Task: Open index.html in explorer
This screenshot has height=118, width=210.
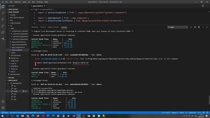Action: [x=17, y=61]
